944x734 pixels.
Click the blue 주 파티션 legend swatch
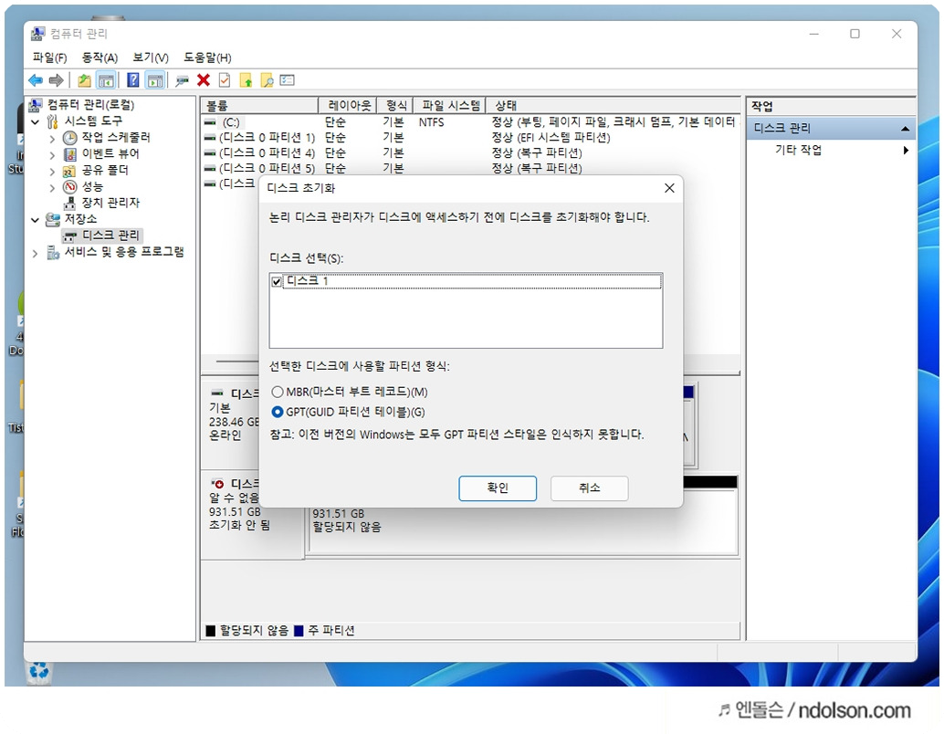(x=299, y=631)
